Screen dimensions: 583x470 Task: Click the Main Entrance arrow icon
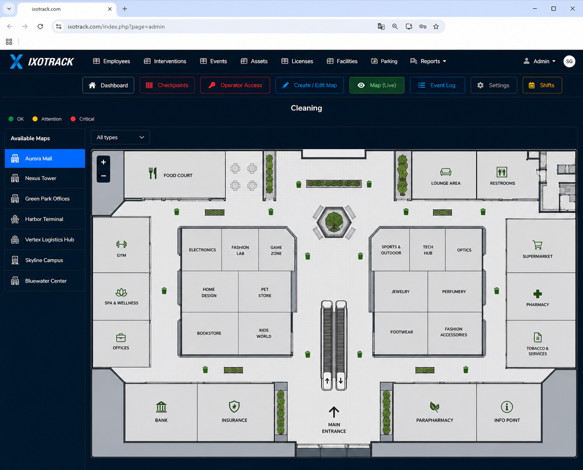(x=334, y=412)
